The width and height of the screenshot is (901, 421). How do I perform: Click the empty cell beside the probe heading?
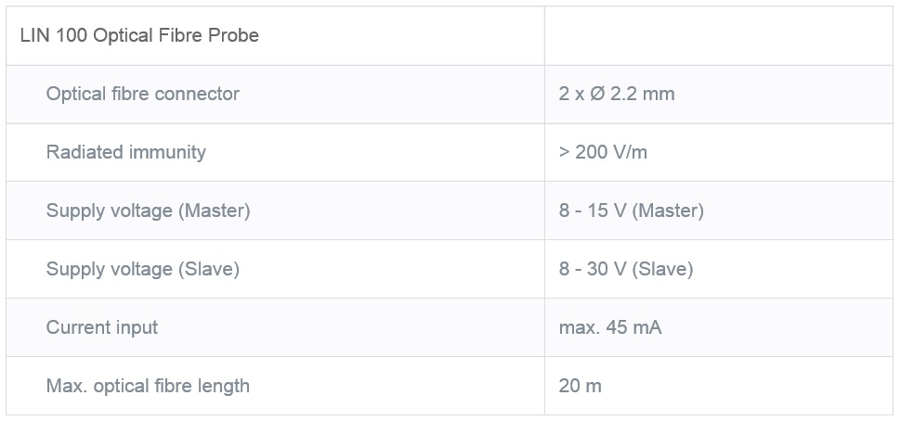click(x=718, y=36)
